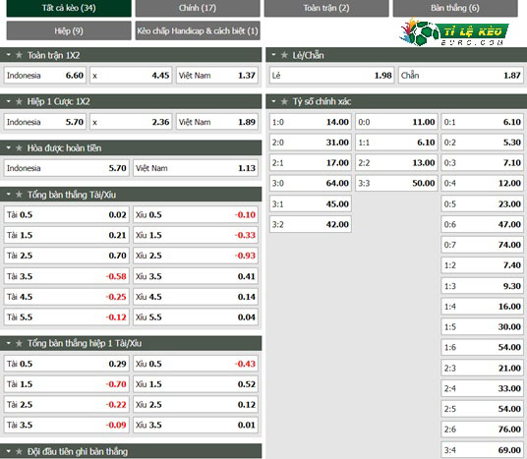Select Việt Nam 1.89 first-half 1X2
This screenshot has height=459, width=527.
pos(217,122)
